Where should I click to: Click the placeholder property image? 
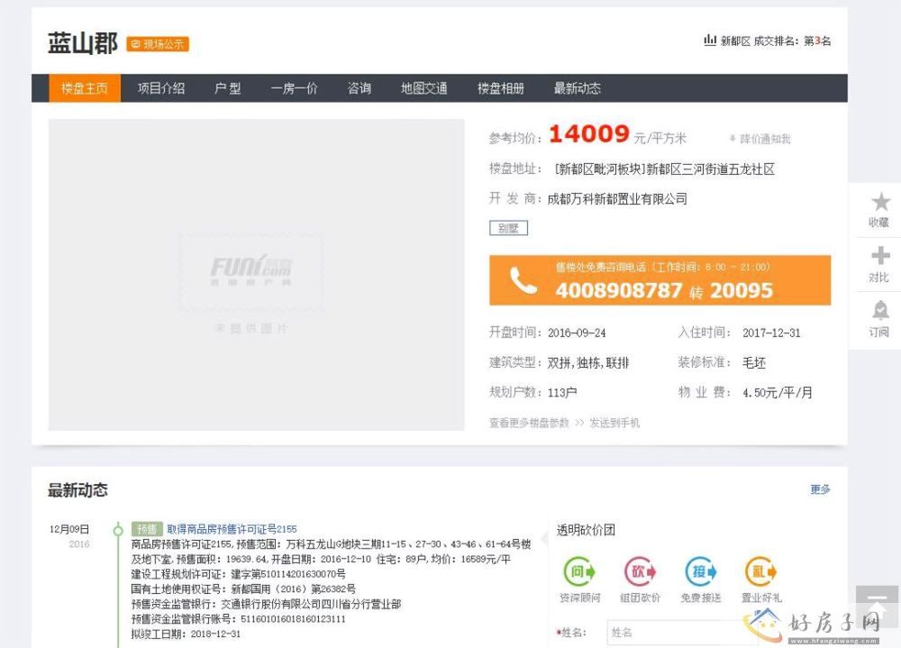[256, 275]
